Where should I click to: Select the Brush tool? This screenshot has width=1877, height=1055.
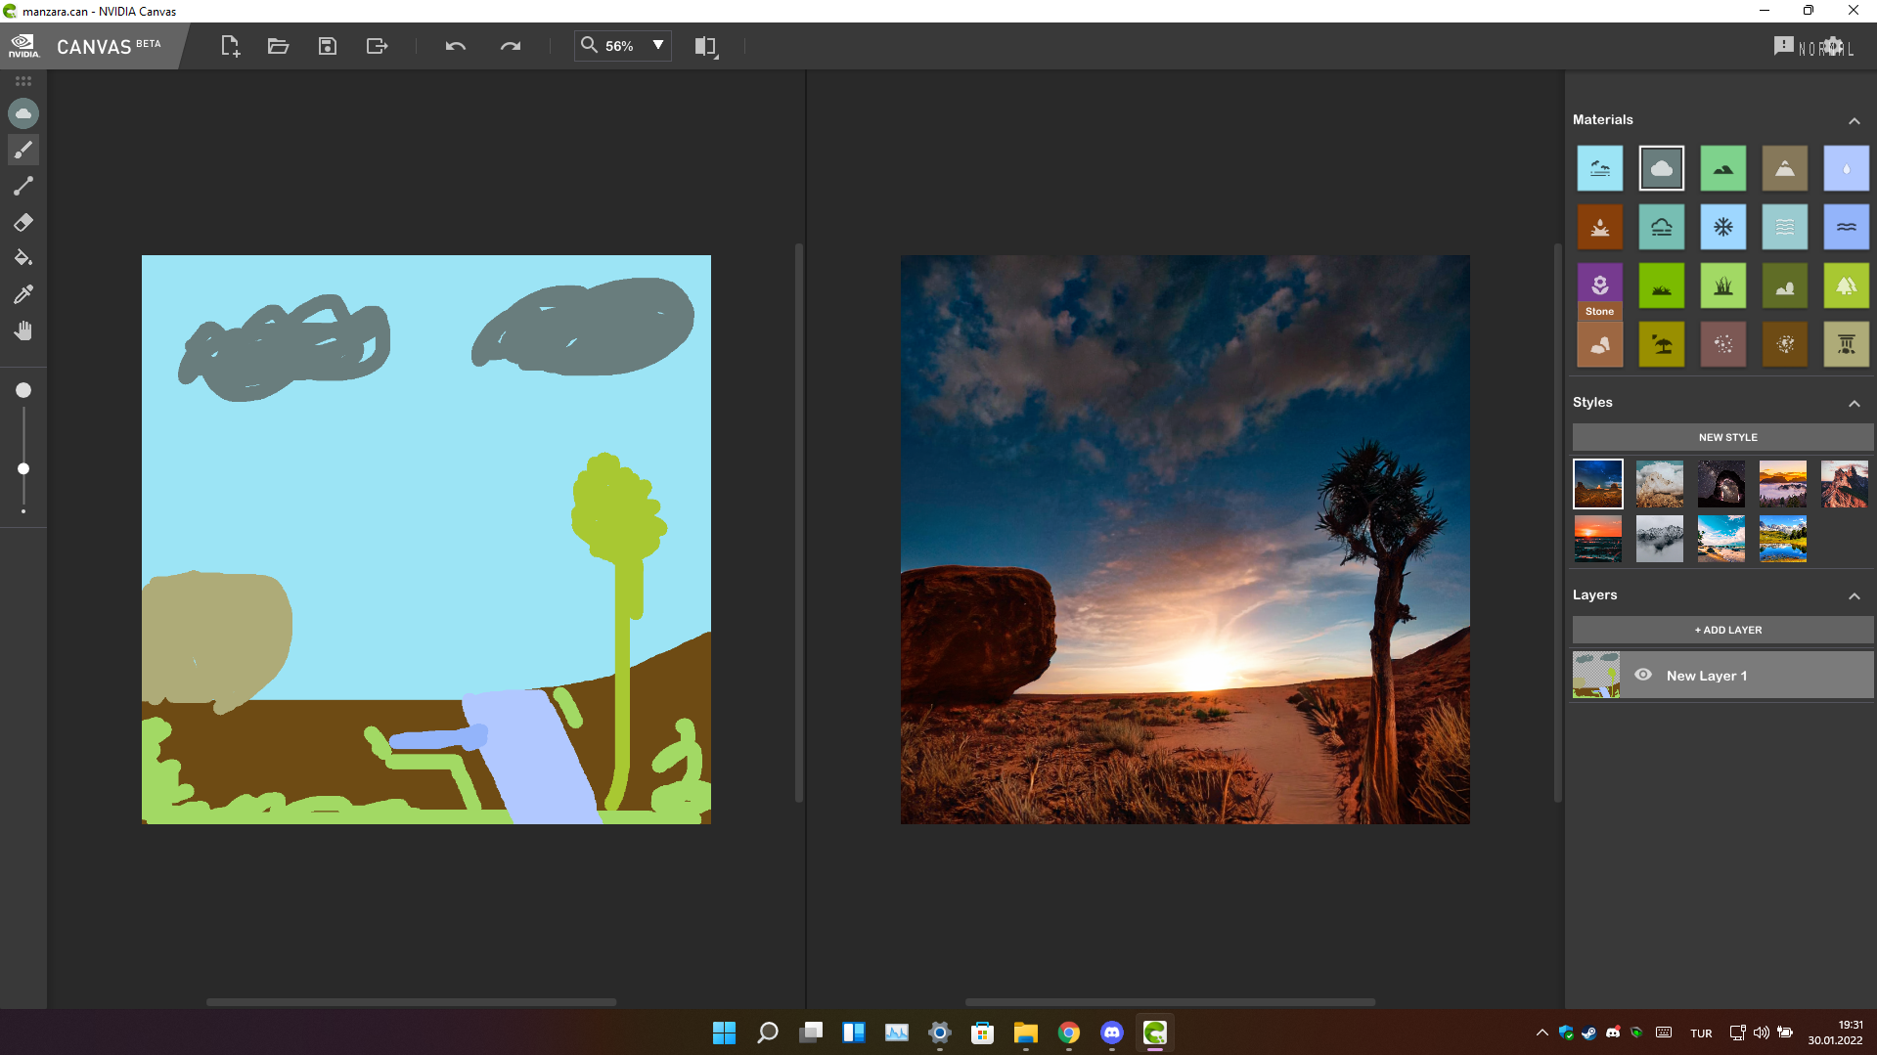point(23,150)
